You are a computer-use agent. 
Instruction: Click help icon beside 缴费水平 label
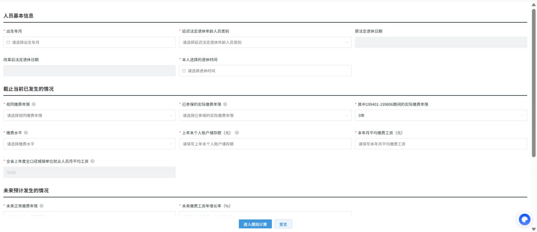click(x=26, y=133)
